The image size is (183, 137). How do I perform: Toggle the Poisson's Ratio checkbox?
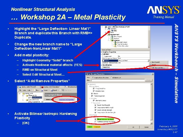click(94, 91)
